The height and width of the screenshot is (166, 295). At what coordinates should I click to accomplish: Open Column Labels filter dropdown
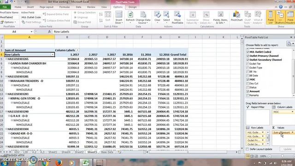click(x=77, y=50)
